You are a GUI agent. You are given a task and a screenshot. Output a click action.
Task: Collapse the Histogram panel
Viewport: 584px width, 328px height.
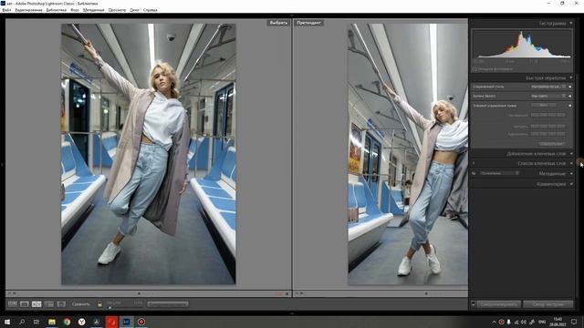tap(571, 24)
